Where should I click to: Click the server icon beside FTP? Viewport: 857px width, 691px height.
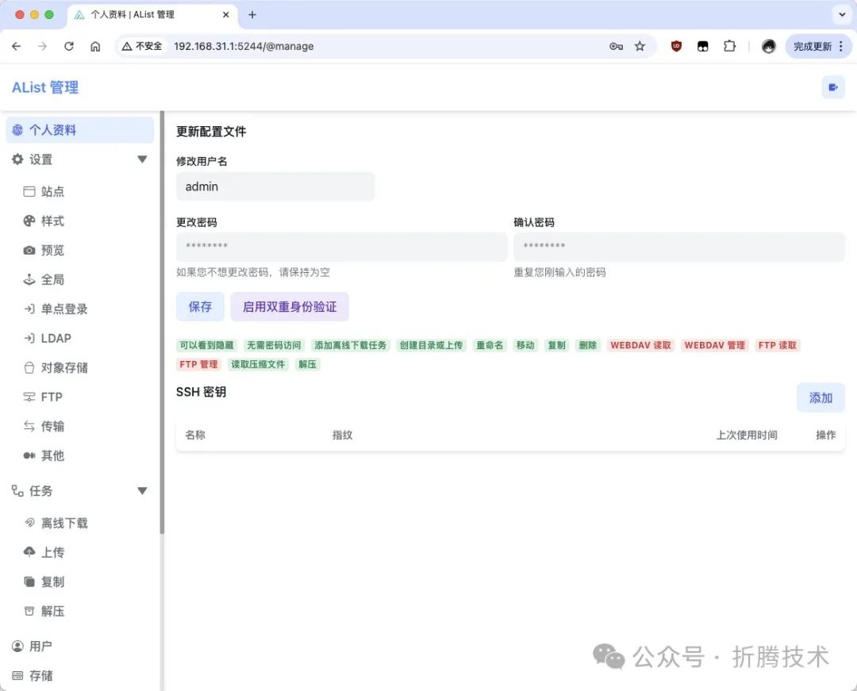point(29,397)
